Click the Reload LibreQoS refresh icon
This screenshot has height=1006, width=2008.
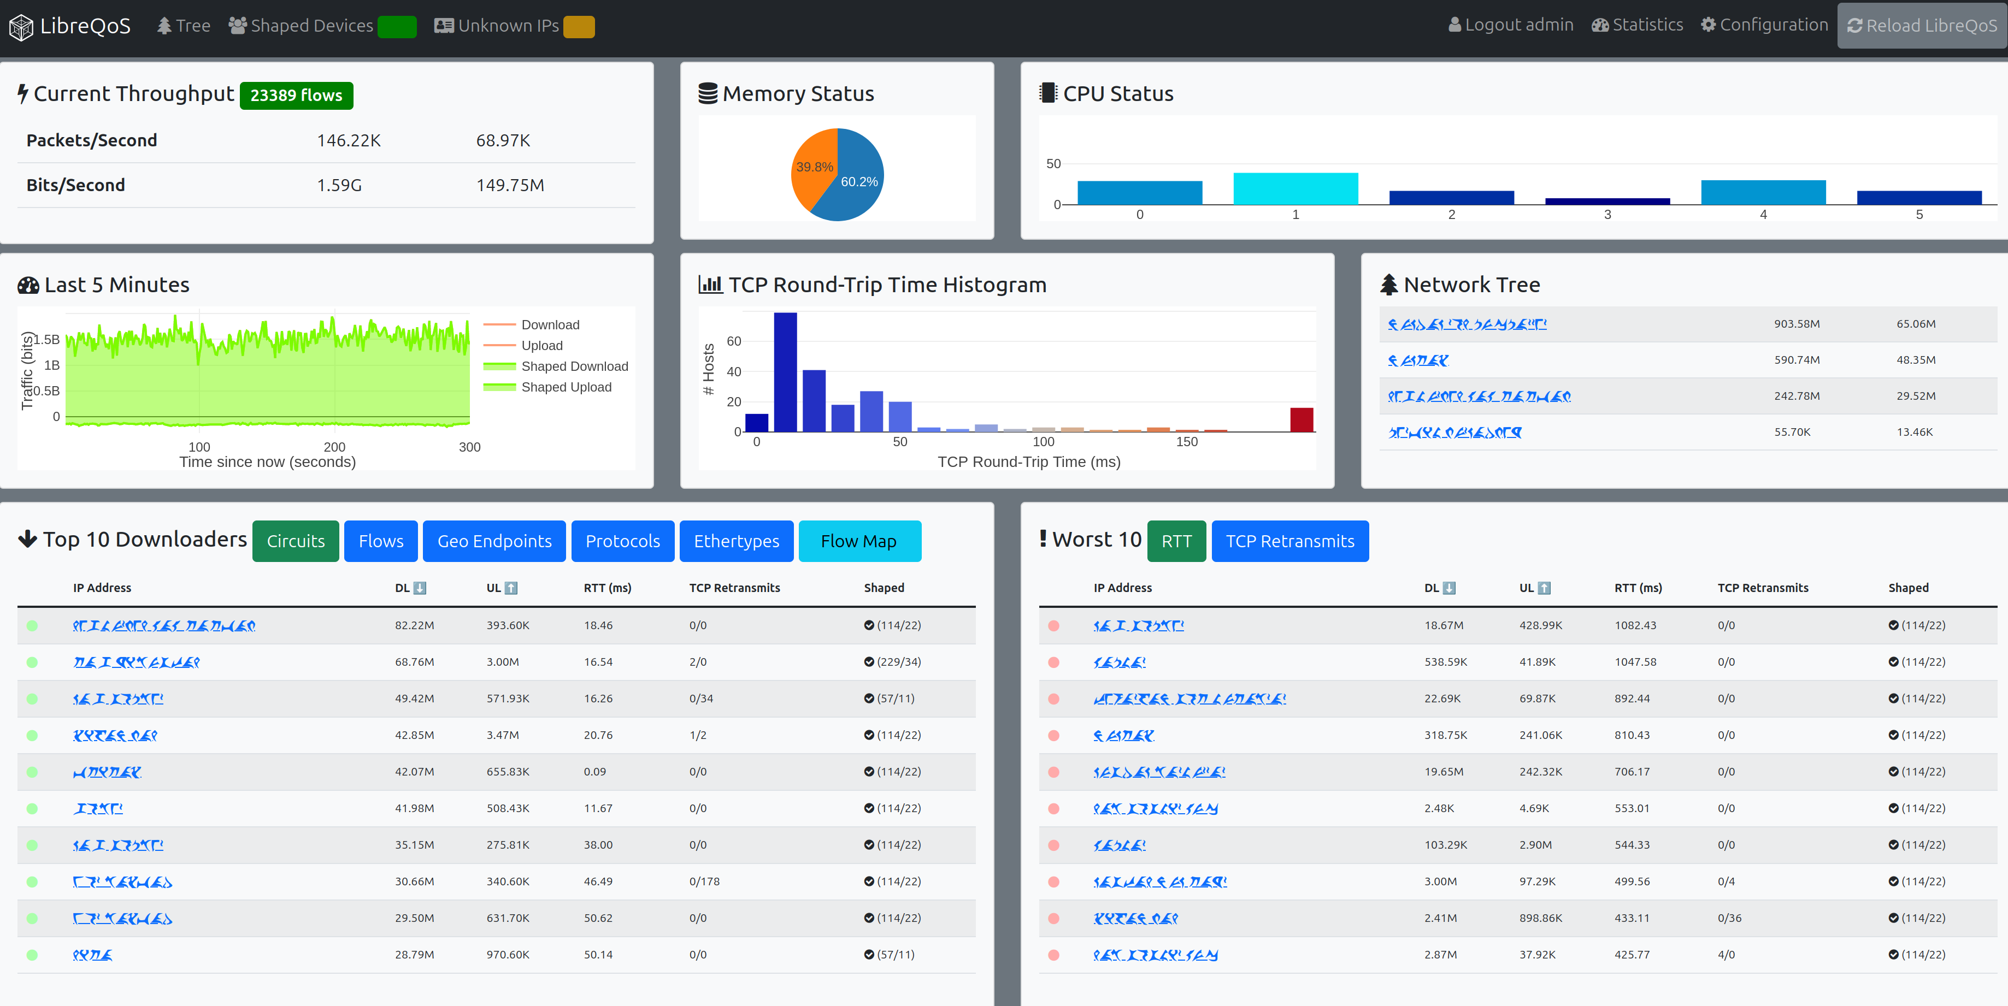point(1854,26)
